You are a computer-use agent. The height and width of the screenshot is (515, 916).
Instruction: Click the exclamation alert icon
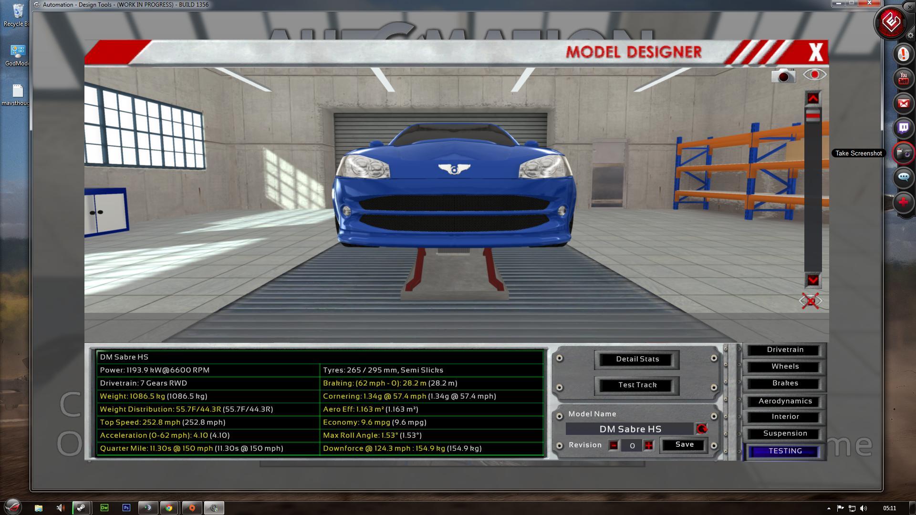pyautogui.click(x=903, y=54)
